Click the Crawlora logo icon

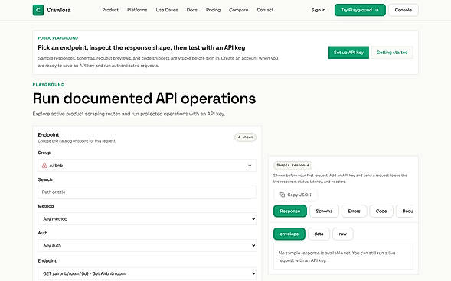click(x=38, y=10)
